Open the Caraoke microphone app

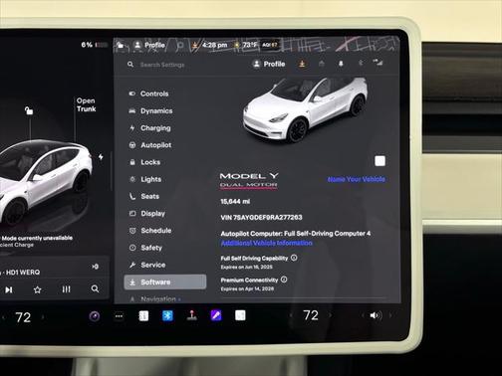coord(216,315)
